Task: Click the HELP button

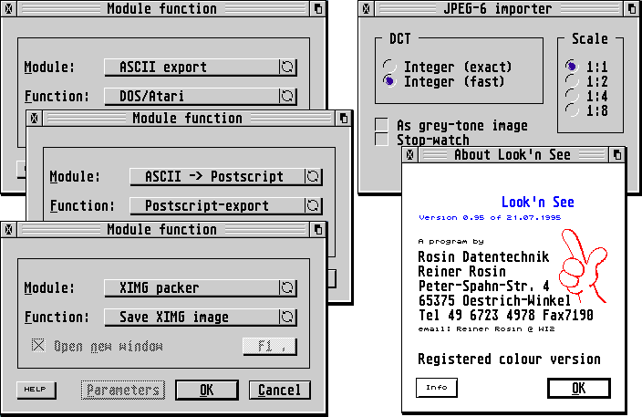Action: tap(36, 390)
